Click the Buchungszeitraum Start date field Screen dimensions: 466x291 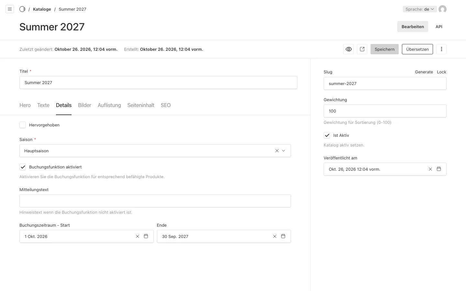[x=86, y=236]
